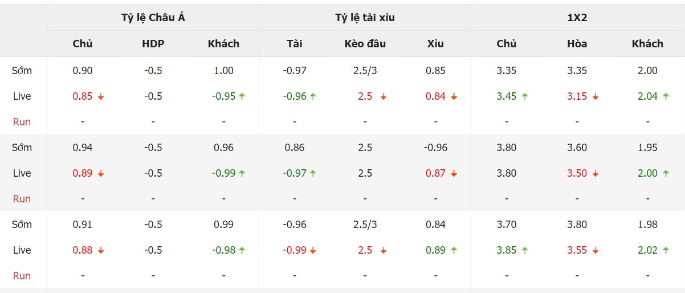Click the red down arrow next to 3.15
Screen dimensions: 685x293
tap(596, 97)
